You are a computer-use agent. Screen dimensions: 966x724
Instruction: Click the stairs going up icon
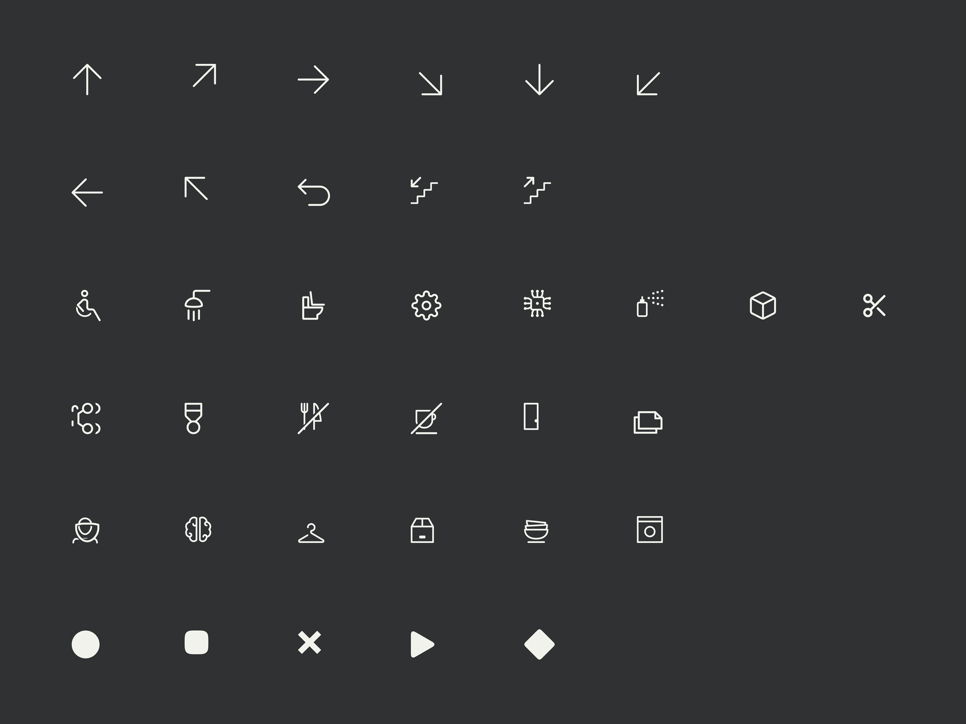pyautogui.click(x=537, y=190)
